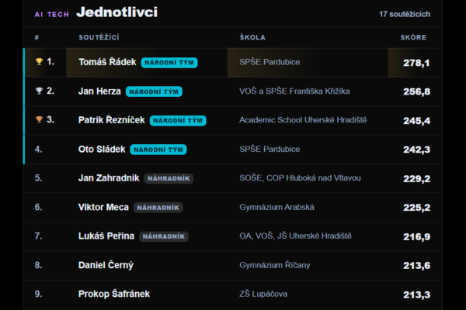The image size is (466, 310).
Task: Click the NÁHRADNÍK badge beside Lukáš Peřina
Action: click(x=164, y=236)
